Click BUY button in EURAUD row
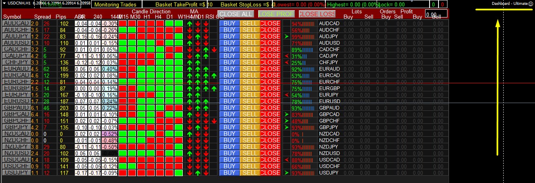Viewport: 535px width, 183px height. click(230, 69)
